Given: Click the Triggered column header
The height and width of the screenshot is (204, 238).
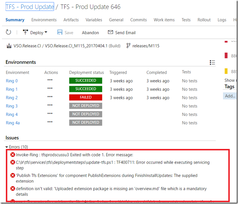Looking at the screenshot, I should pyautogui.click(x=118, y=72).
